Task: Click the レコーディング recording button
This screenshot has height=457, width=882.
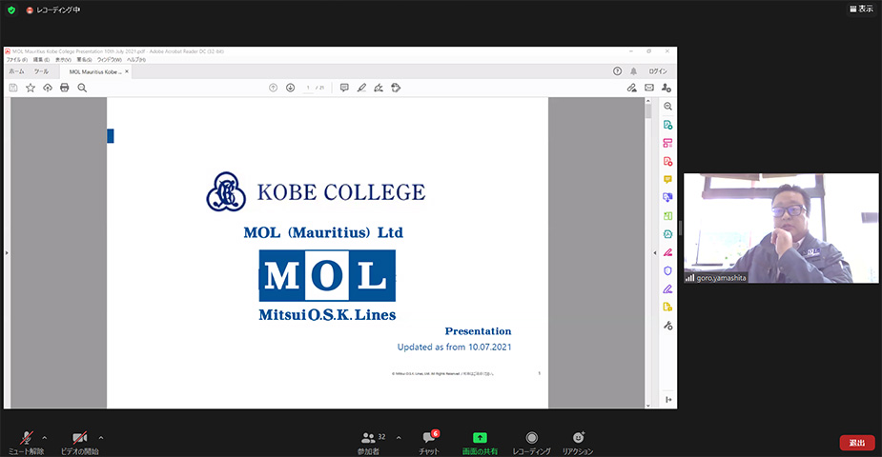Action: [531, 443]
